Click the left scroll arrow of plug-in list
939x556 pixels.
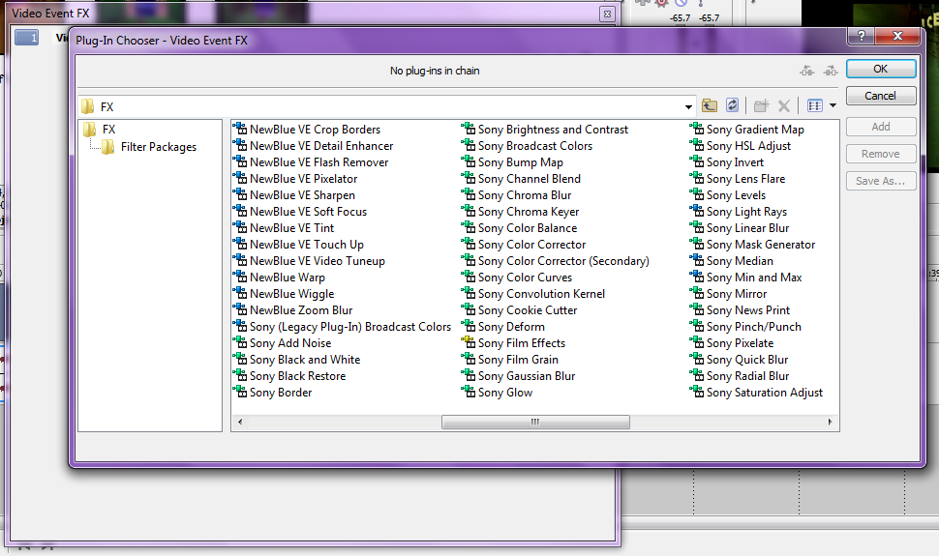pyautogui.click(x=240, y=422)
